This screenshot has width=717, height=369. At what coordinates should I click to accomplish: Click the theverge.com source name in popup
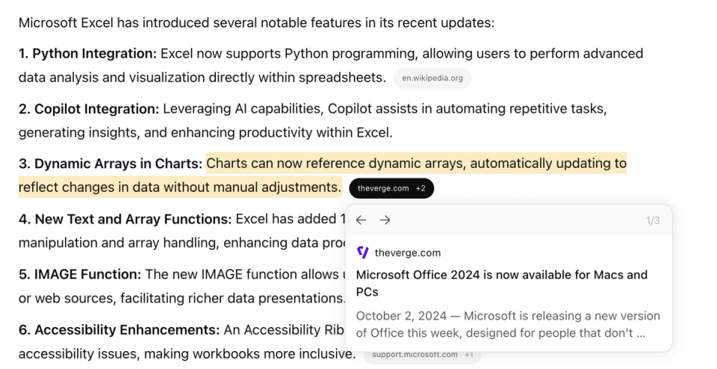[x=408, y=252]
